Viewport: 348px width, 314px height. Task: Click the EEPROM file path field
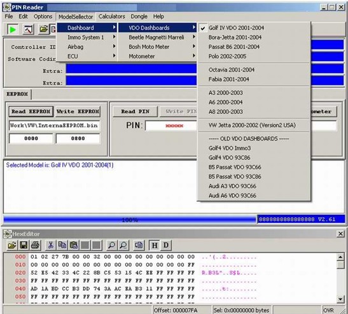pos(54,125)
